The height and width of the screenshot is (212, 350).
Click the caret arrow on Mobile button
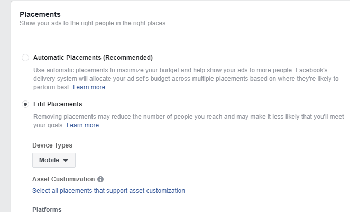(x=66, y=160)
